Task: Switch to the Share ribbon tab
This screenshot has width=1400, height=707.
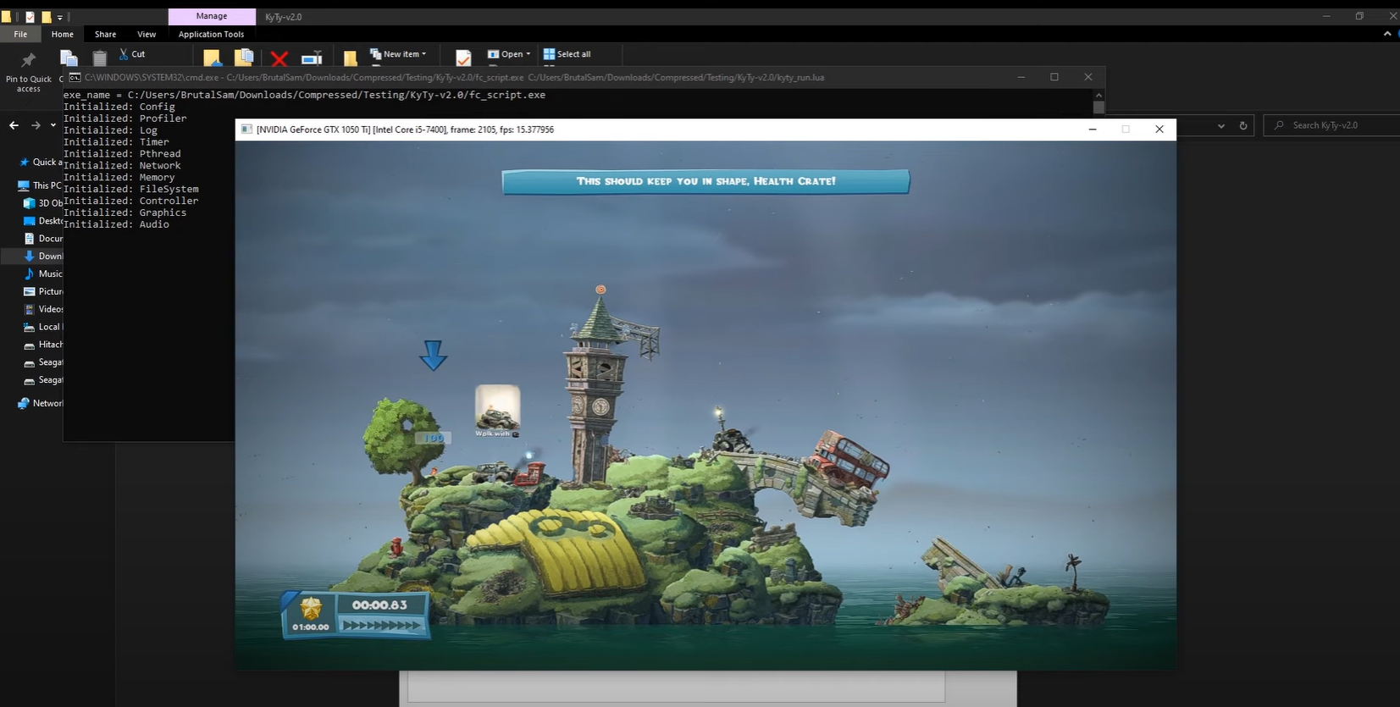Action: (105, 34)
